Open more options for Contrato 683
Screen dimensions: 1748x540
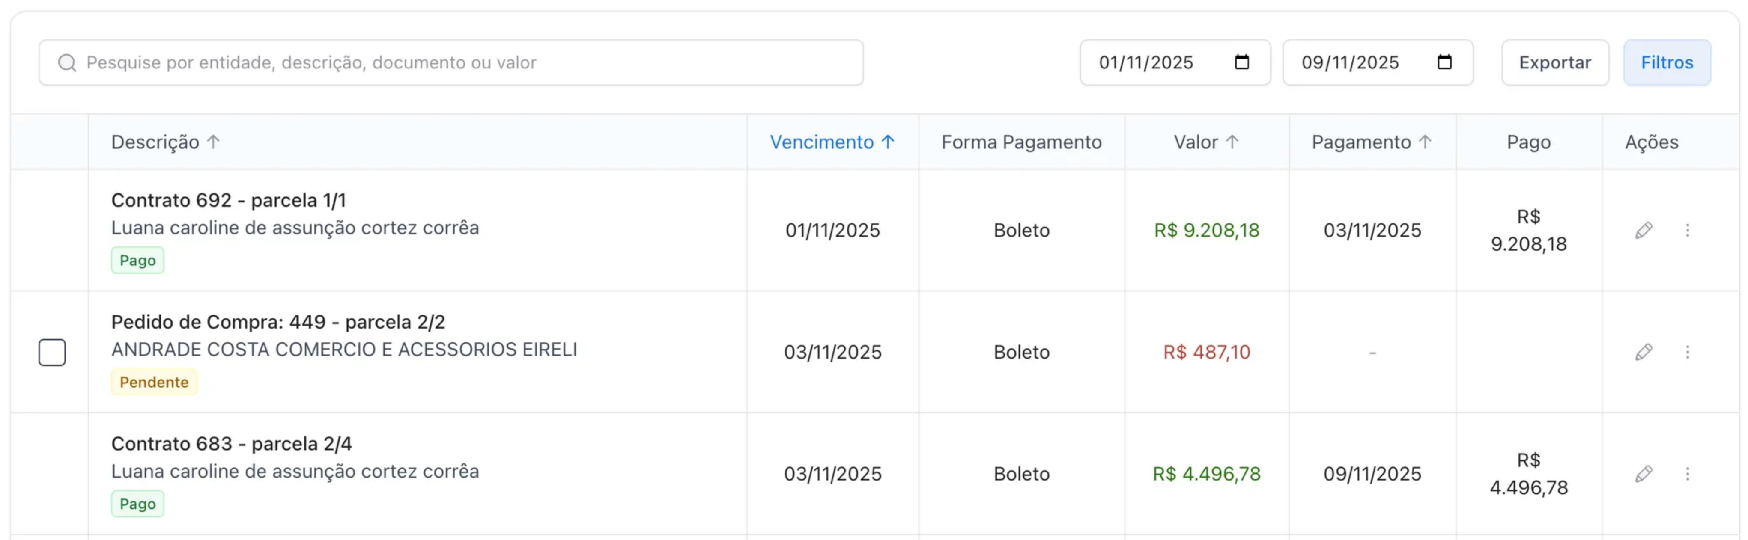pos(1688,474)
